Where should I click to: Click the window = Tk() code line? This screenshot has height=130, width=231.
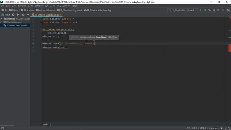point(52,36)
